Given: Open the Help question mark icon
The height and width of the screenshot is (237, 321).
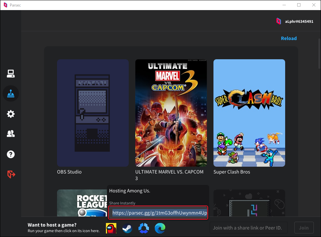Looking at the screenshot, I should coord(11,154).
